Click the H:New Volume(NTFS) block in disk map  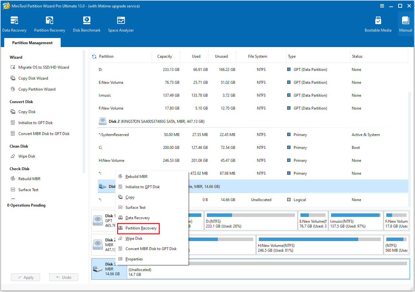pos(319,245)
